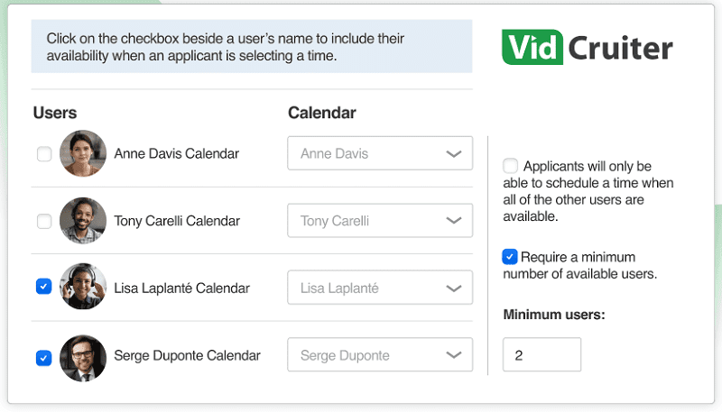
Task: Check the Tony Carelli Calendar checkbox
Action: pyautogui.click(x=43, y=221)
